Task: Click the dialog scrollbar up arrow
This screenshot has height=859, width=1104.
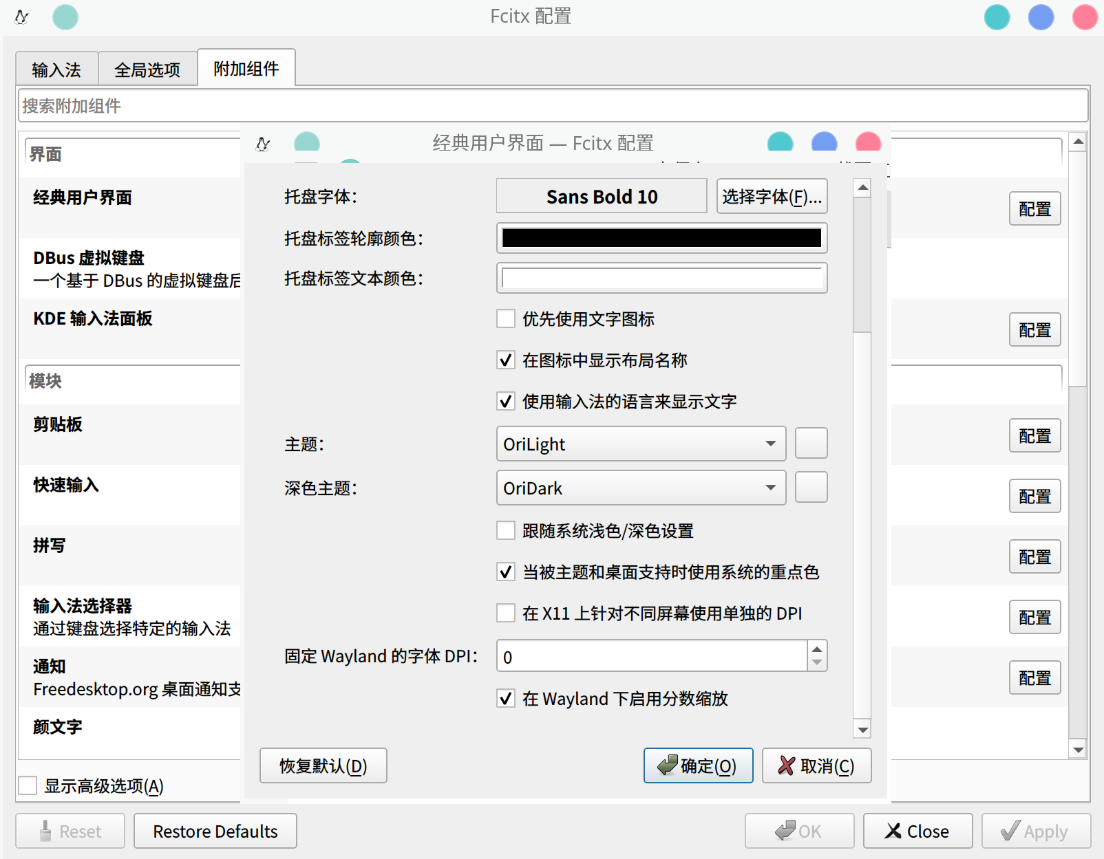Action: [862, 188]
